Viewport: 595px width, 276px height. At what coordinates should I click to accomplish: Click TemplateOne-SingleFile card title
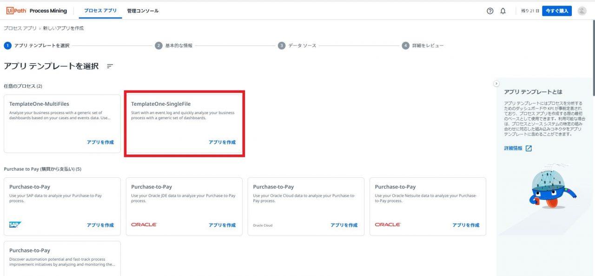click(x=161, y=104)
